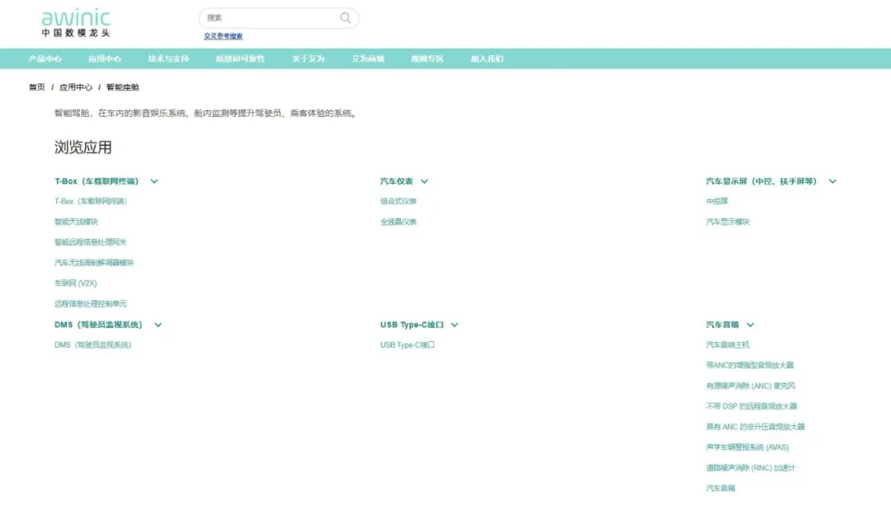The height and width of the screenshot is (524, 891).
Task: Click inside the 搜索 search field
Action: [268, 17]
